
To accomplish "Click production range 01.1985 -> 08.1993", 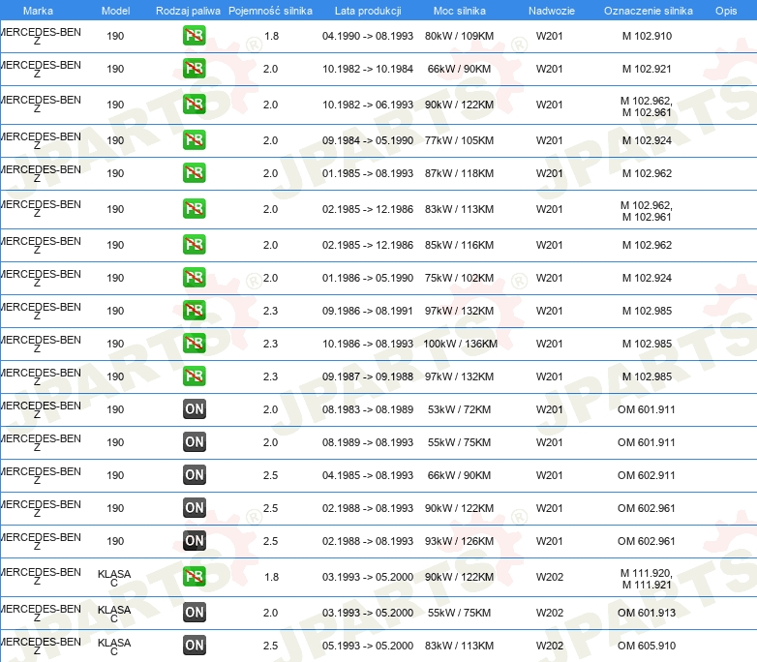I will tap(368, 173).
